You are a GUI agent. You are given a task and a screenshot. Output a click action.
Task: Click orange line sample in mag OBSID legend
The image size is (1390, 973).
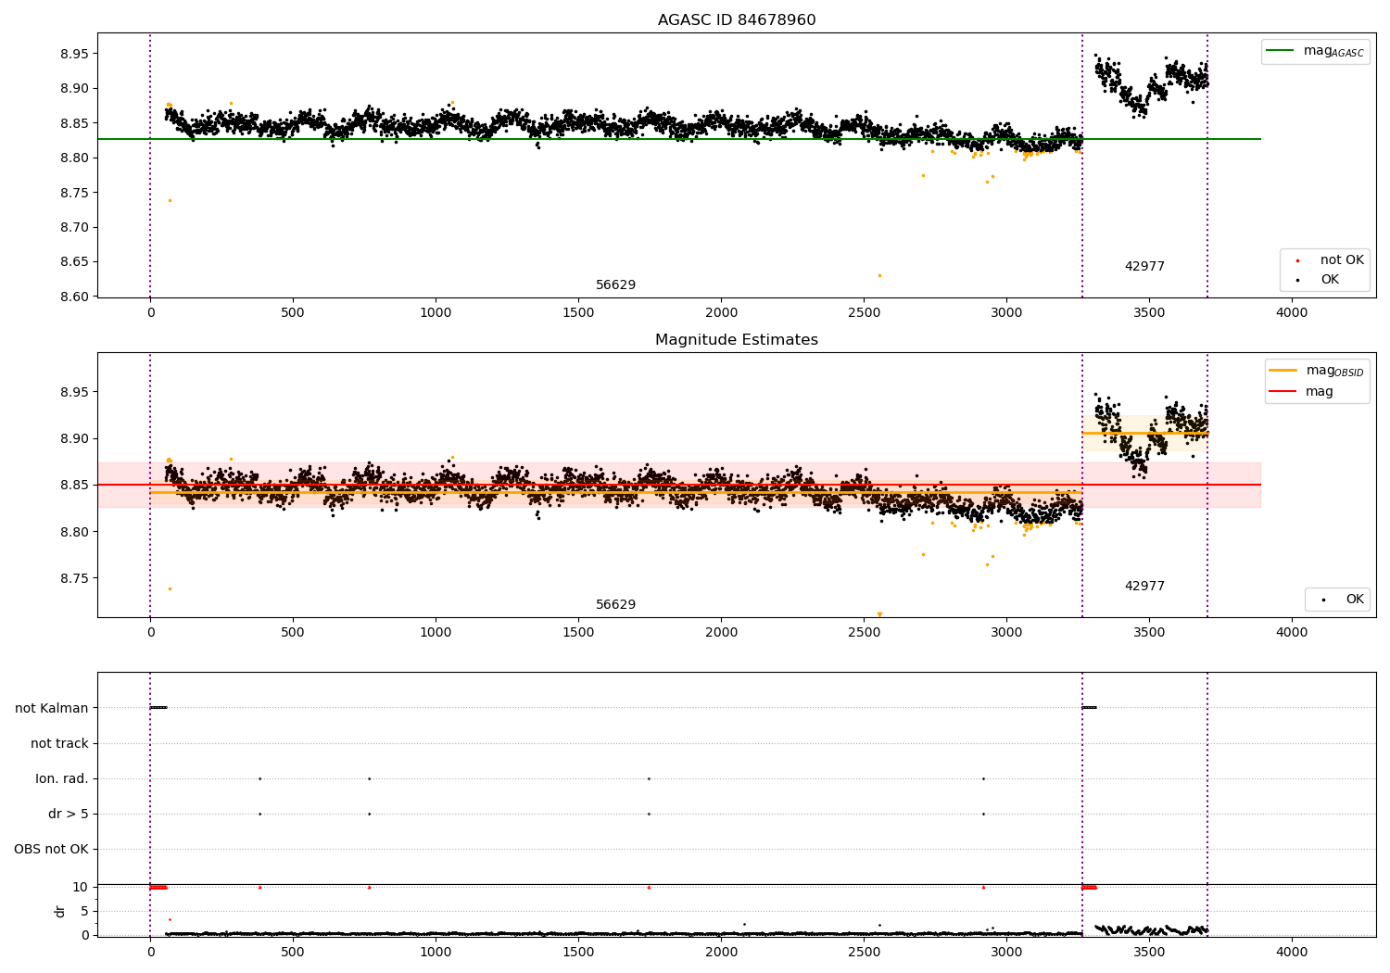(x=1283, y=371)
